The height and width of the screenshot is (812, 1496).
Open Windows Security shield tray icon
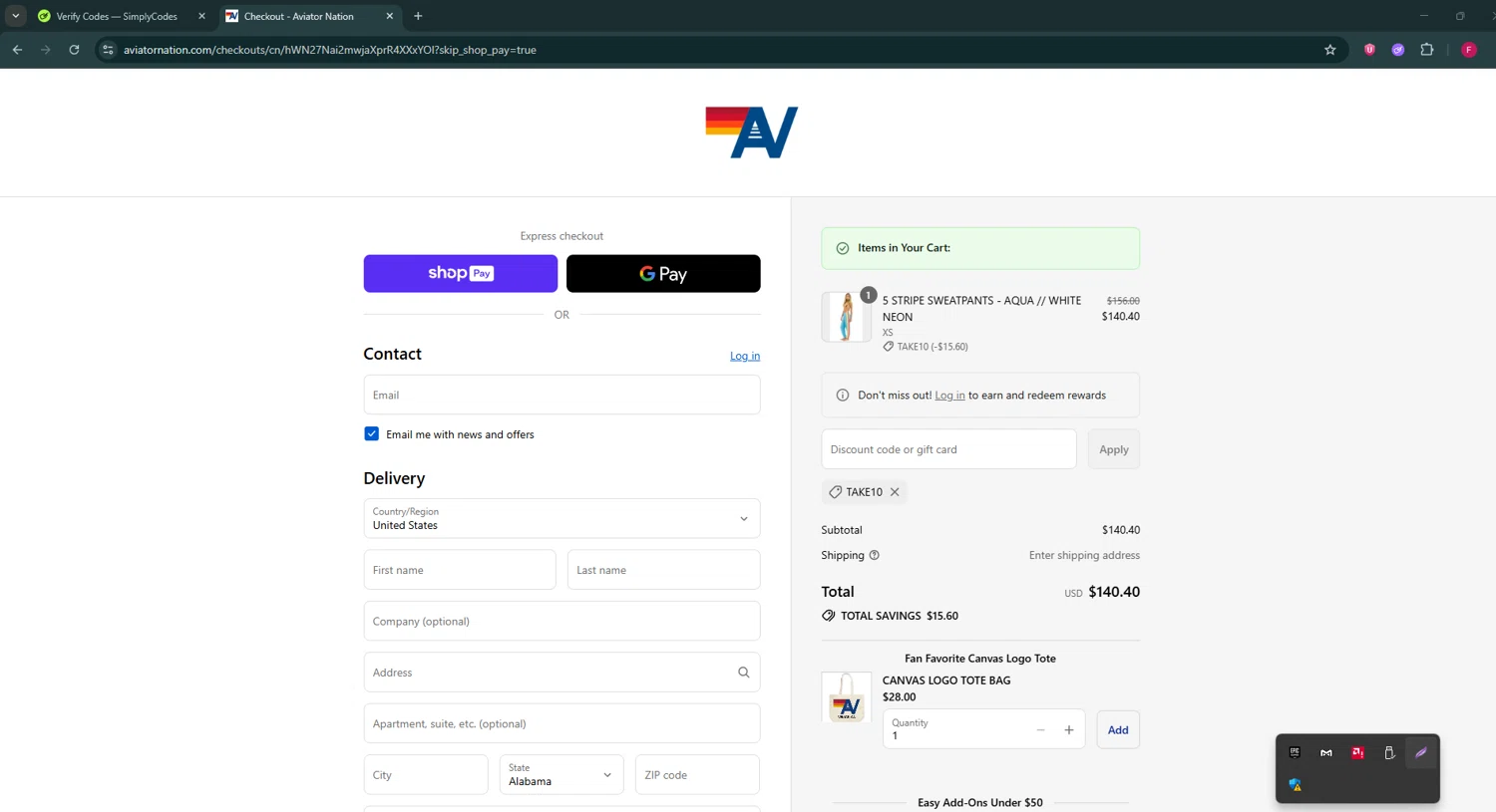click(x=1295, y=785)
